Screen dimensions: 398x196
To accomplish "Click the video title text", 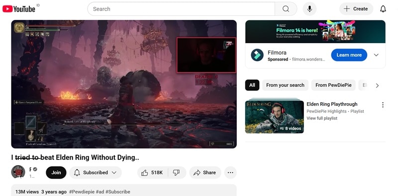I will (75, 157).
